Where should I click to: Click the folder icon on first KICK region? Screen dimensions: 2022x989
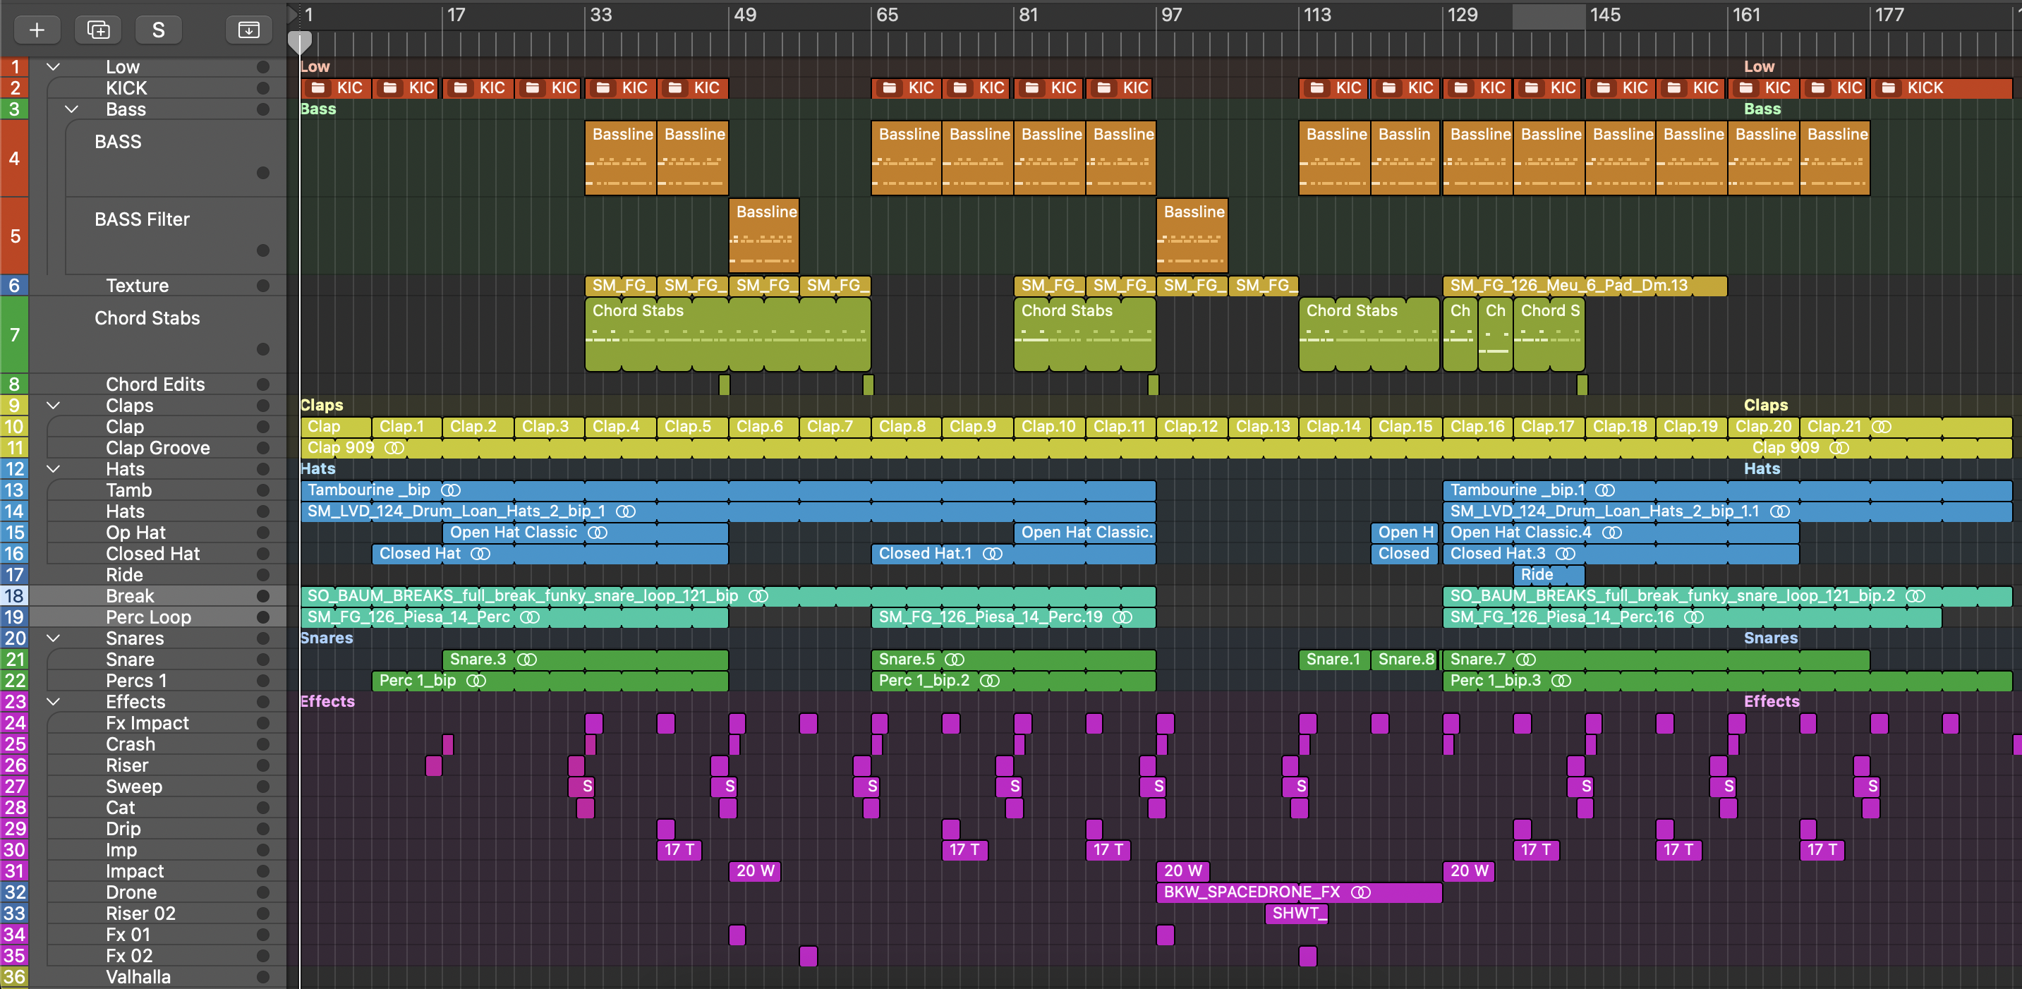coord(318,88)
